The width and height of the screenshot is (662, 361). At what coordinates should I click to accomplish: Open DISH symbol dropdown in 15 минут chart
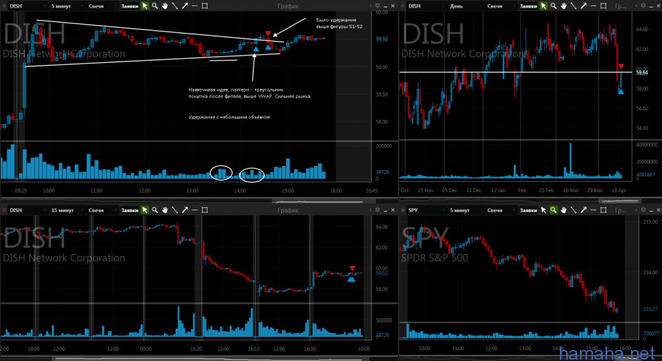coord(28,210)
